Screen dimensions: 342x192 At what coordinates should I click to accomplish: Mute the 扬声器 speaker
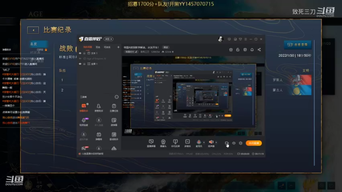click(211, 143)
